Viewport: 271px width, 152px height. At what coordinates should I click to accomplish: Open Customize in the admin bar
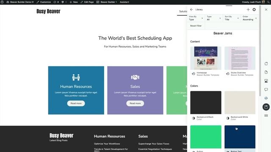pos(44,2)
